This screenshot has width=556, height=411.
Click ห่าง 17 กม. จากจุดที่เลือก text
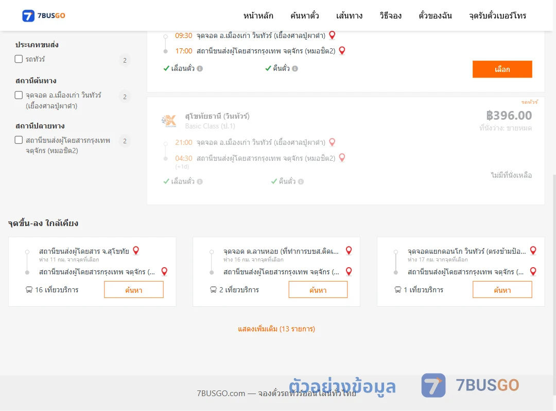[438, 260]
